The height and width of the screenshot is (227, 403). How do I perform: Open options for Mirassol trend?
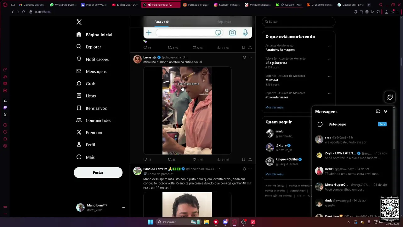(x=330, y=76)
